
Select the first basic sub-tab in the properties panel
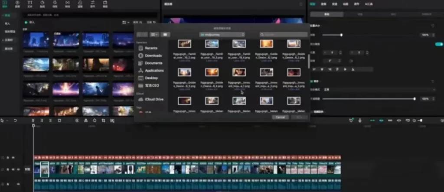(327, 14)
